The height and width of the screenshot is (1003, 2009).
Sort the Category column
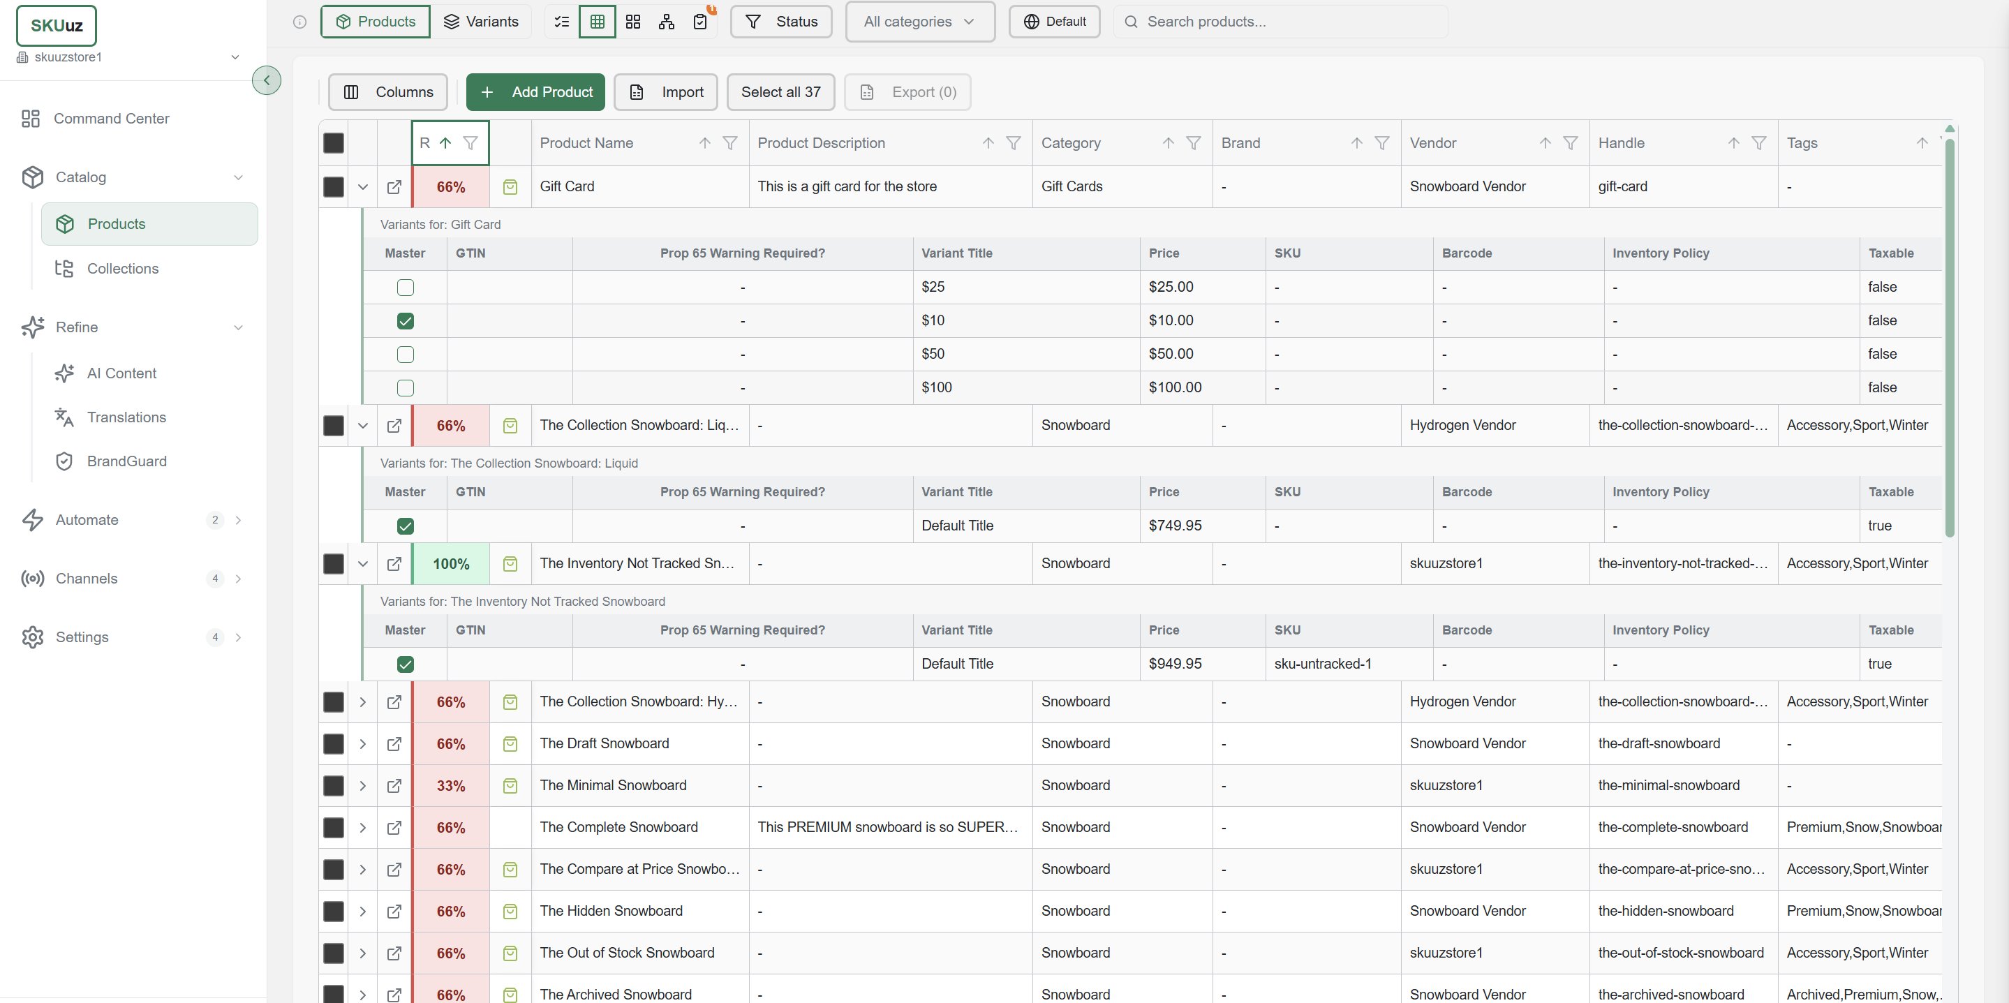(x=1169, y=142)
